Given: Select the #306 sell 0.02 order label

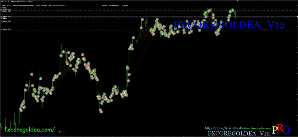Looking at the screenshot, I should point(6,21).
